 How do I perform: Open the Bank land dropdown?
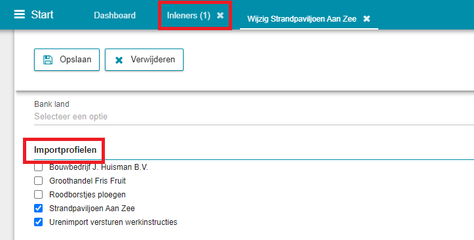coord(254,116)
